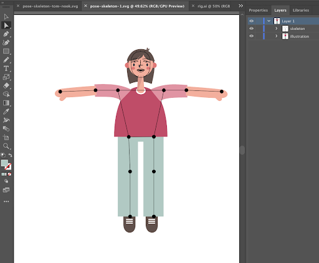
Task: Toggle visibility of skeleton layer
Action: click(x=251, y=29)
